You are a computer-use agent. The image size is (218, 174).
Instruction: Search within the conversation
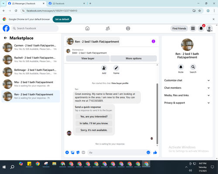tap(193, 67)
